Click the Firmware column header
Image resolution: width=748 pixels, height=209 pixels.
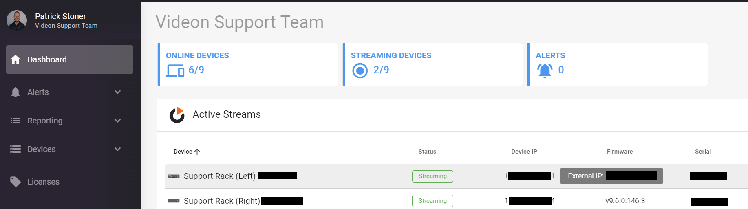620,152
